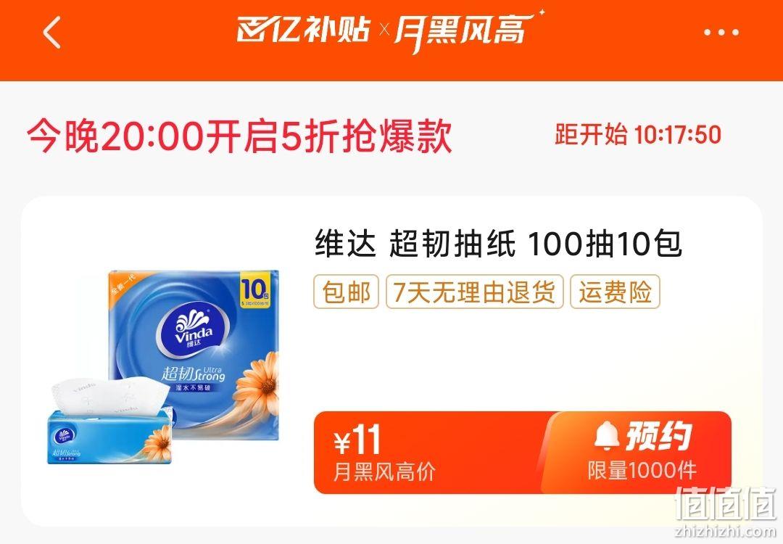Tap the 月黑风高 logo in header

(468, 31)
